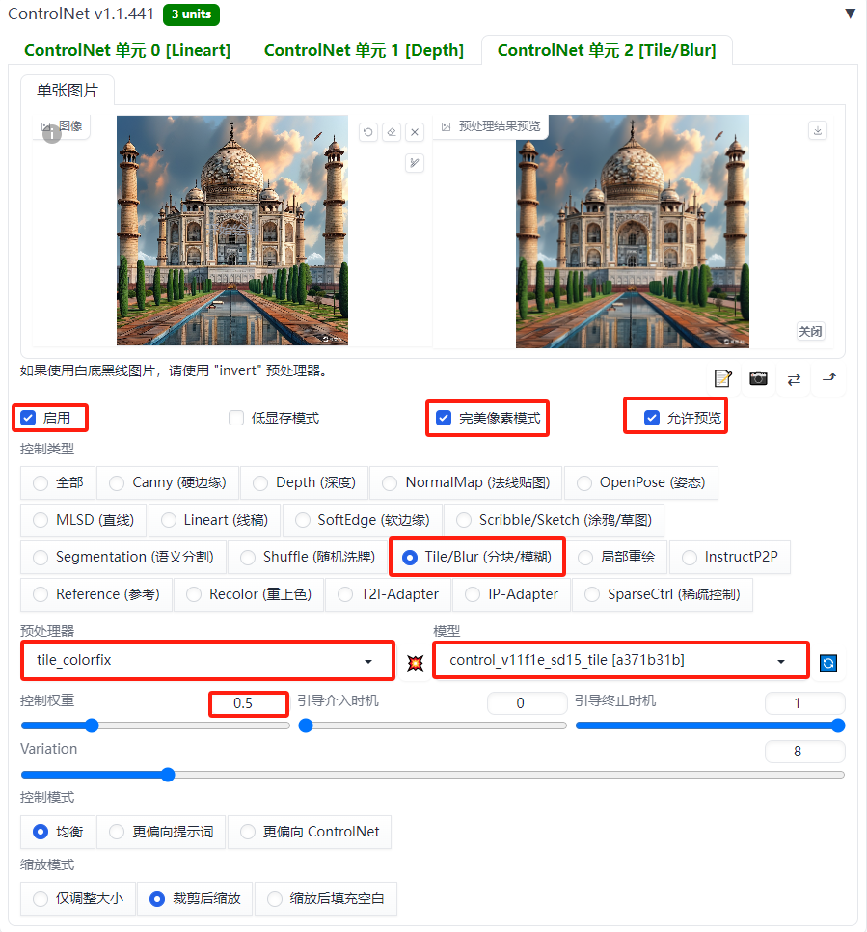The height and width of the screenshot is (932, 867).
Task: Uncheck the 启用 checkbox
Action: tap(27, 417)
